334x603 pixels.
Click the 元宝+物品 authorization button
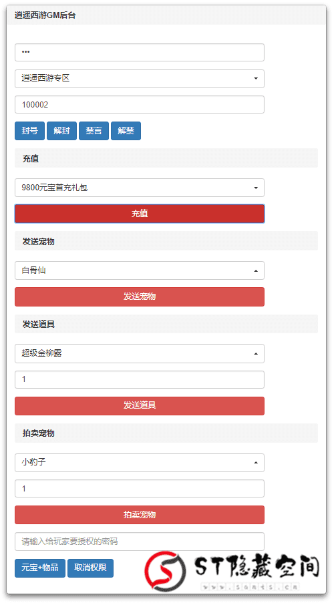coord(40,568)
